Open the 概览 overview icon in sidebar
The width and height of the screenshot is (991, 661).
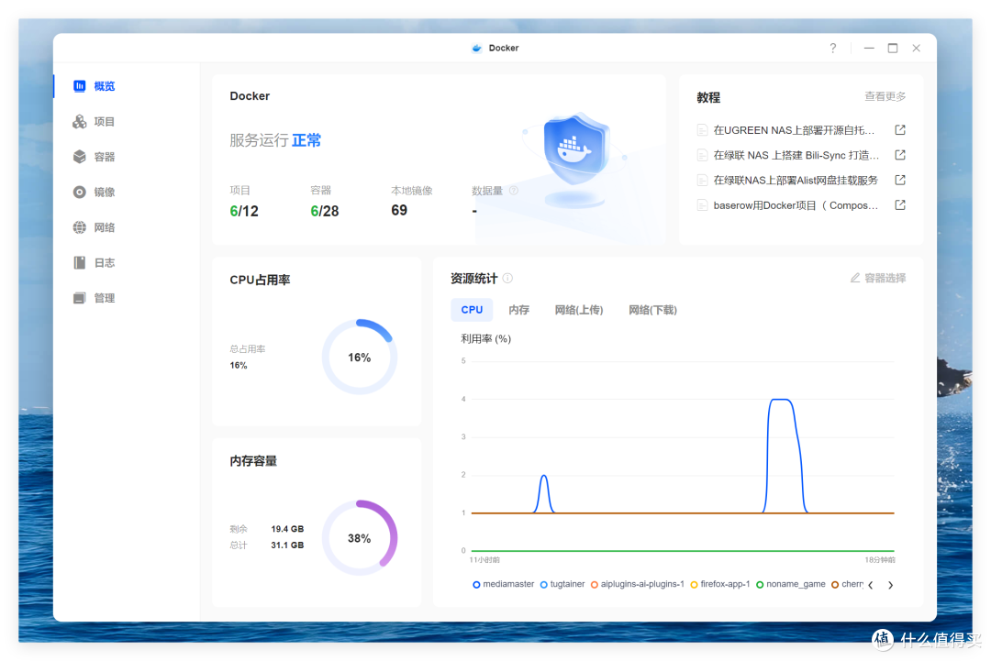[79, 86]
